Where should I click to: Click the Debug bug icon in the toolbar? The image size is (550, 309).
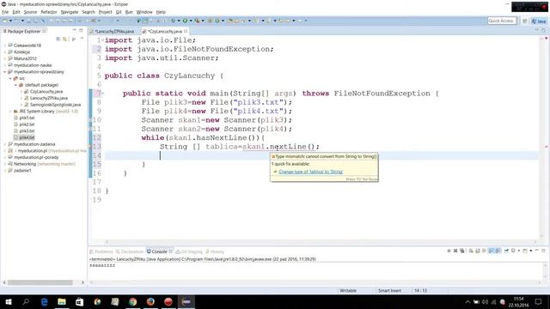point(173,21)
